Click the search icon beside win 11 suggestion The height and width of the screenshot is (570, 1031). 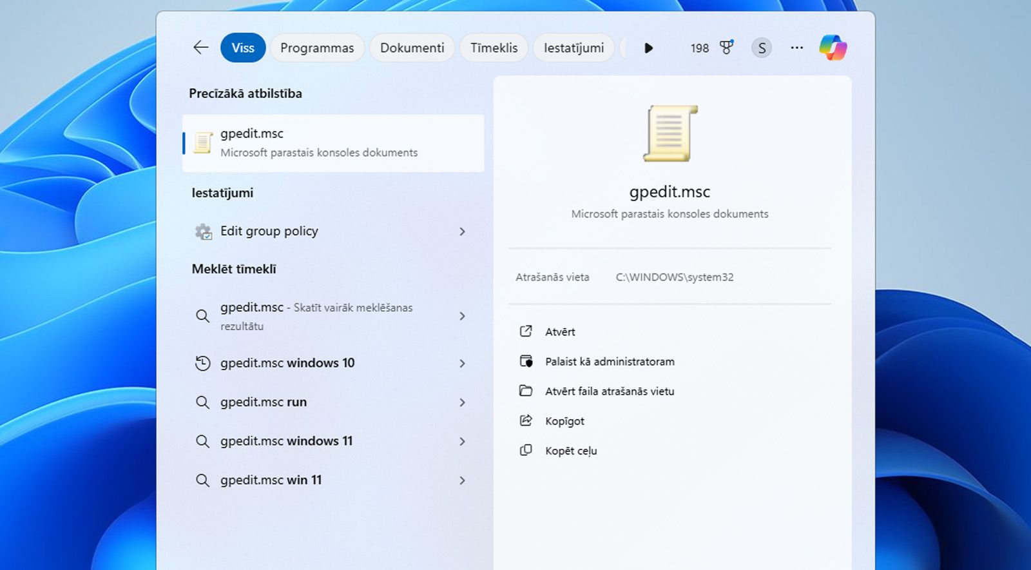(203, 480)
